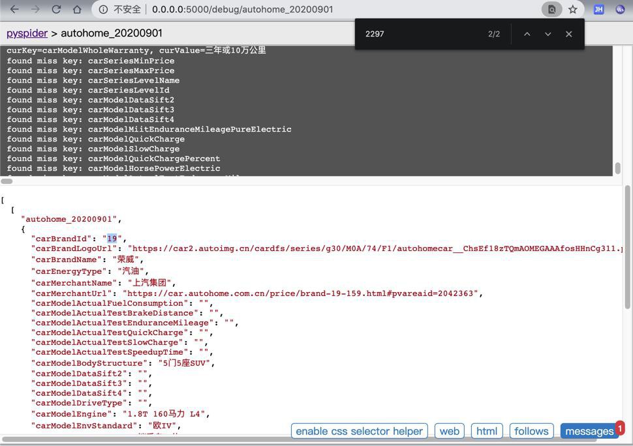This screenshot has width=633, height=446.
Task: Click the carBrandLogoUrl image URL value
Action: point(375,249)
